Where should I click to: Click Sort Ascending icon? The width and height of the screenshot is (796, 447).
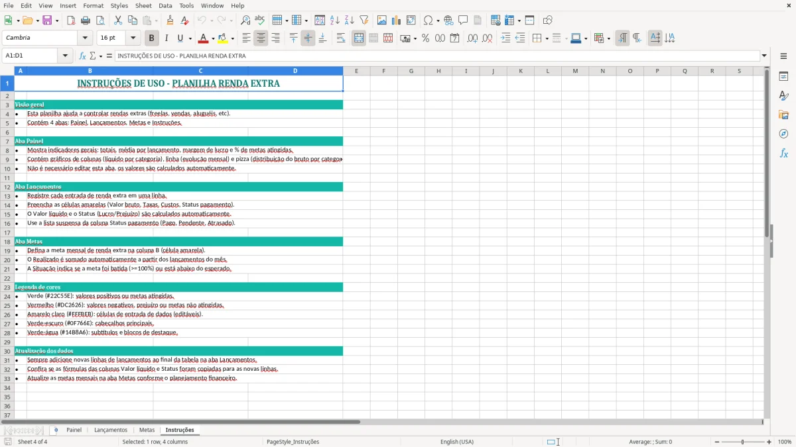tap(335, 21)
